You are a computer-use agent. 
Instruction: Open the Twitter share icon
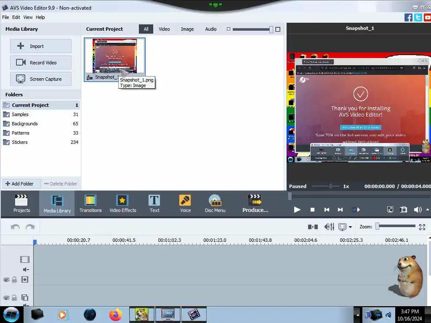[418, 18]
